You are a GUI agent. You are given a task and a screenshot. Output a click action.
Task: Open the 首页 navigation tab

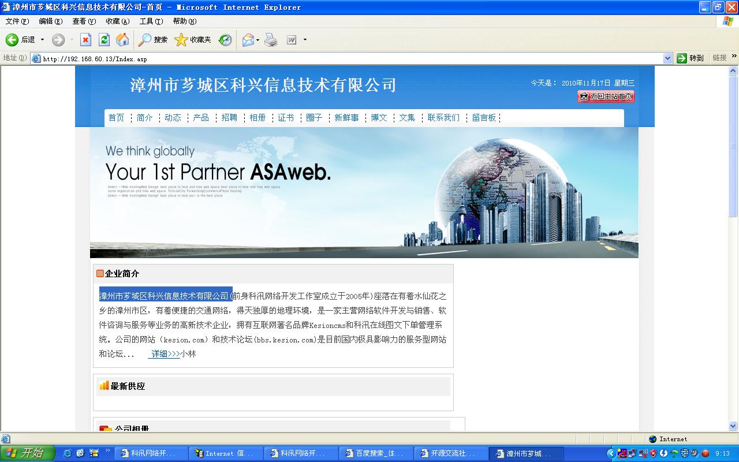click(x=117, y=118)
